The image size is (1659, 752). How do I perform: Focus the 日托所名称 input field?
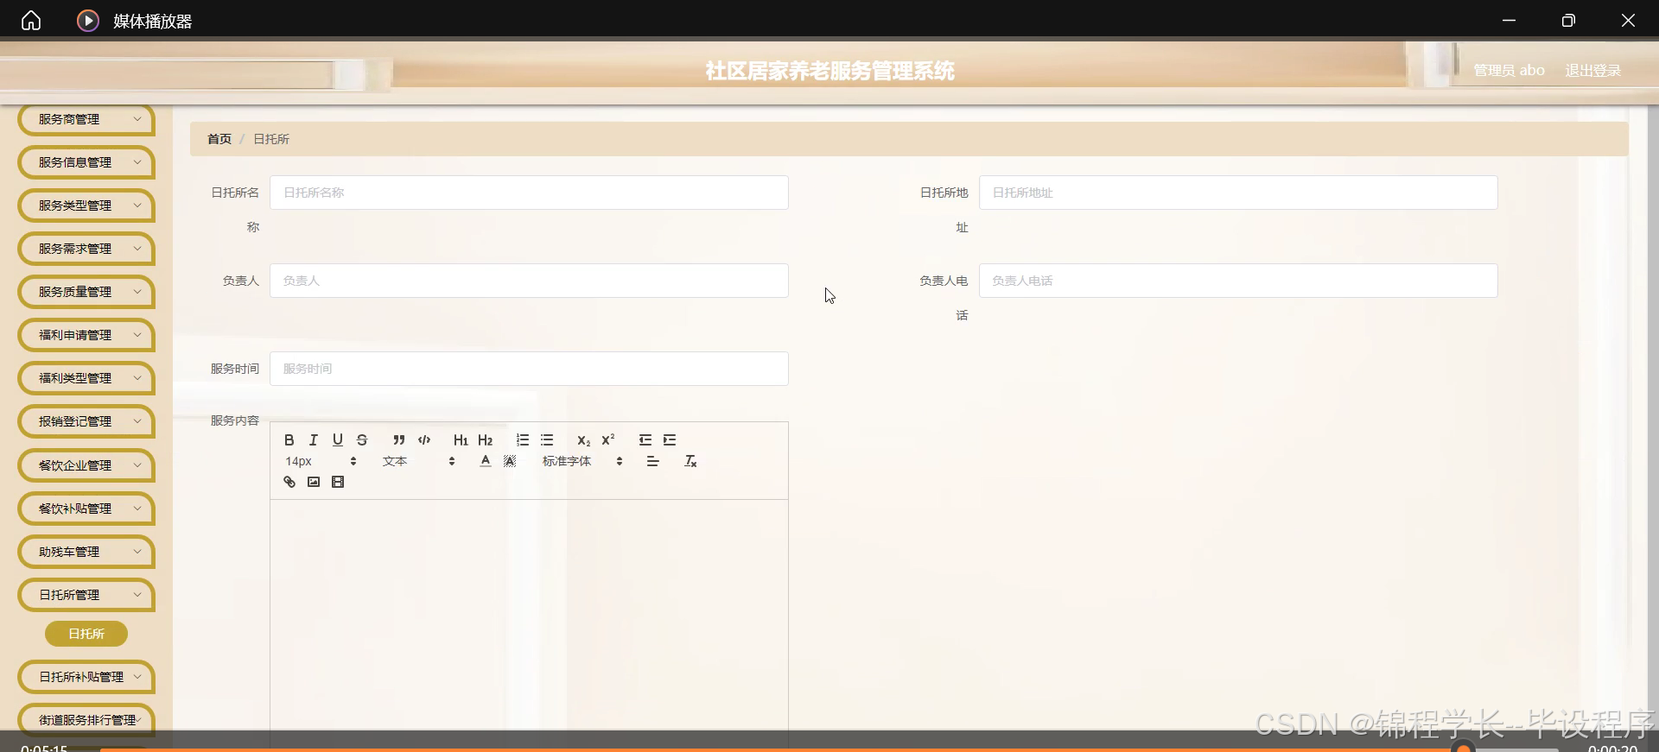(x=529, y=193)
